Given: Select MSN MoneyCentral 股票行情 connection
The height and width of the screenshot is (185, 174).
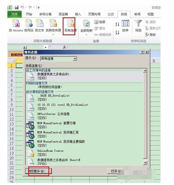Looking at the screenshot, I should (84, 125).
